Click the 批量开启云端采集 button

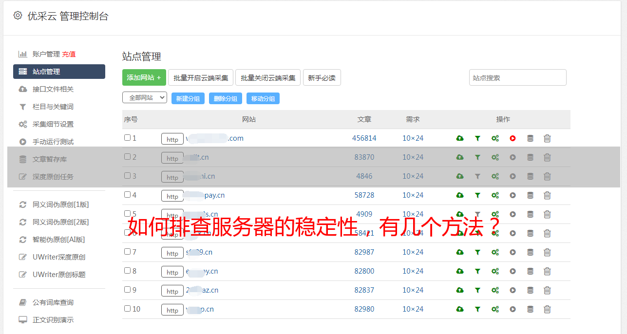(x=201, y=77)
